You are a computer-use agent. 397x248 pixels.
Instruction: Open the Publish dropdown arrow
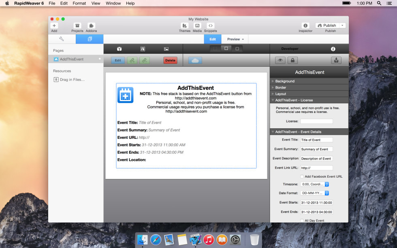click(x=342, y=25)
